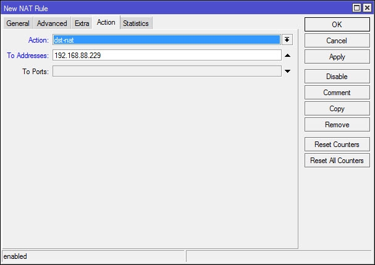Add a Comment to the rule
This screenshot has height=265, width=375.
[337, 93]
